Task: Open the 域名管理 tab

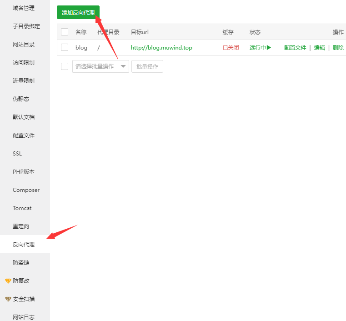Action: click(x=24, y=8)
